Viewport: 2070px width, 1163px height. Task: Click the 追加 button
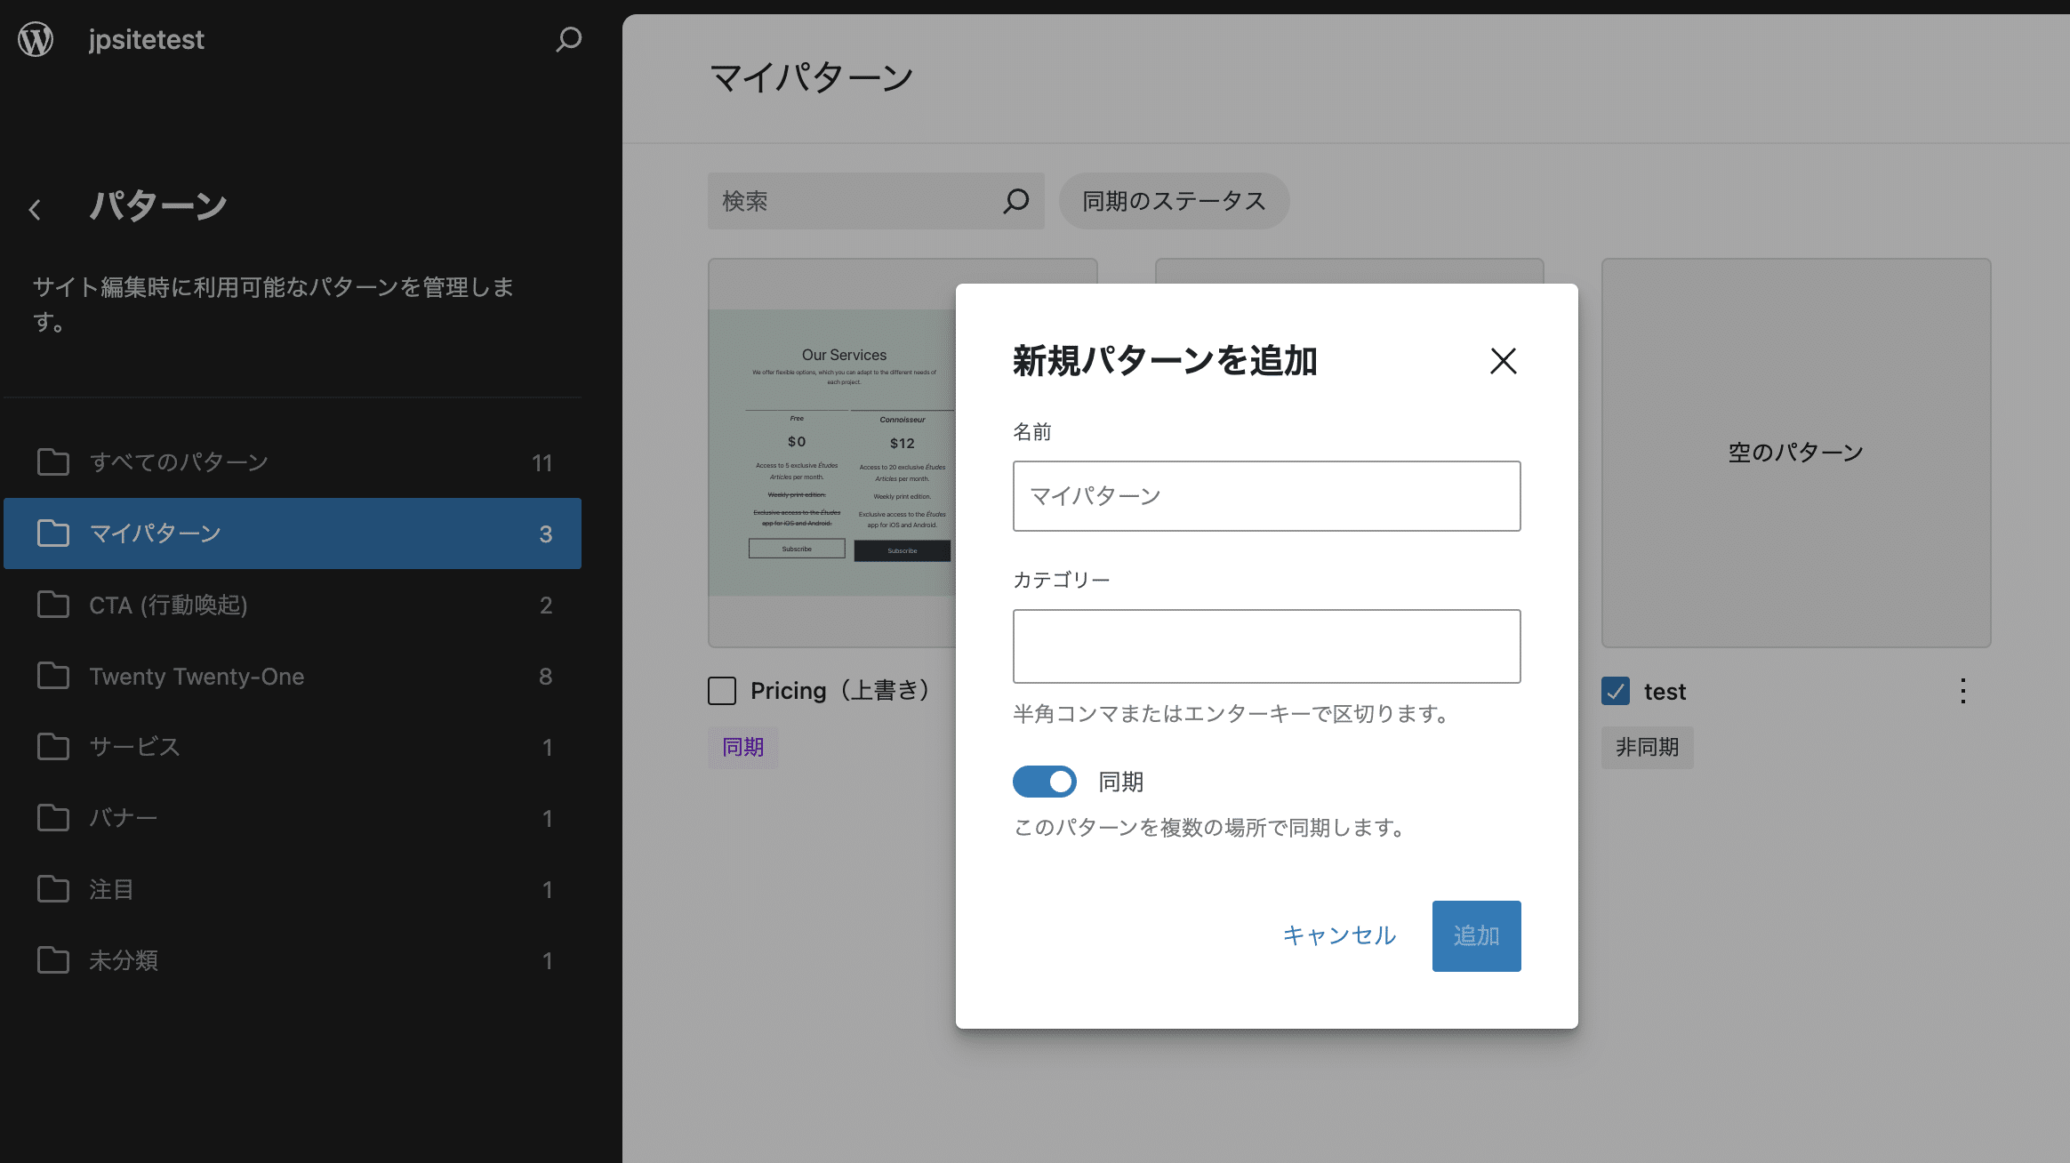point(1476,935)
